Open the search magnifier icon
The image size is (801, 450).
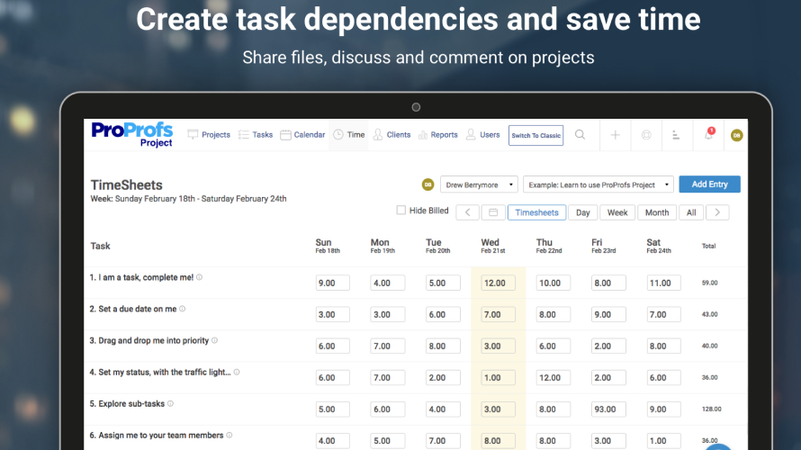click(580, 135)
